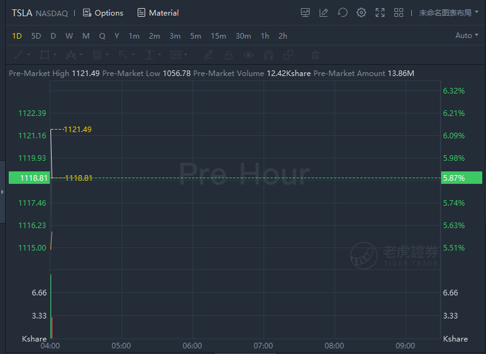
Task: Click the highlighted 1118.81 current price label
Action: [29, 178]
